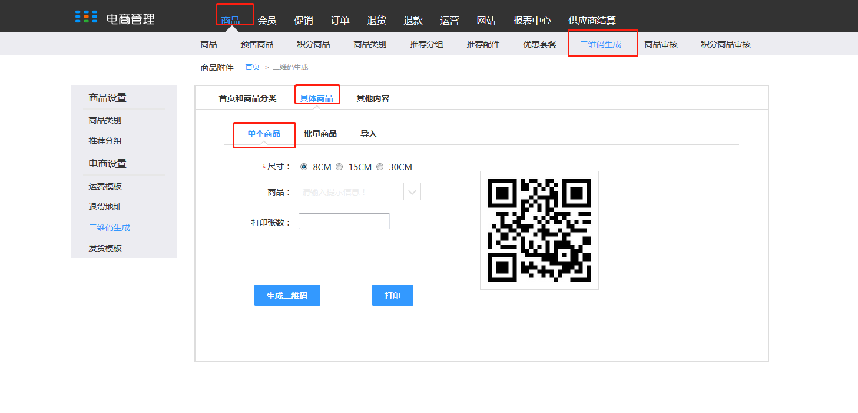Open the 订单 top menu

click(x=340, y=20)
